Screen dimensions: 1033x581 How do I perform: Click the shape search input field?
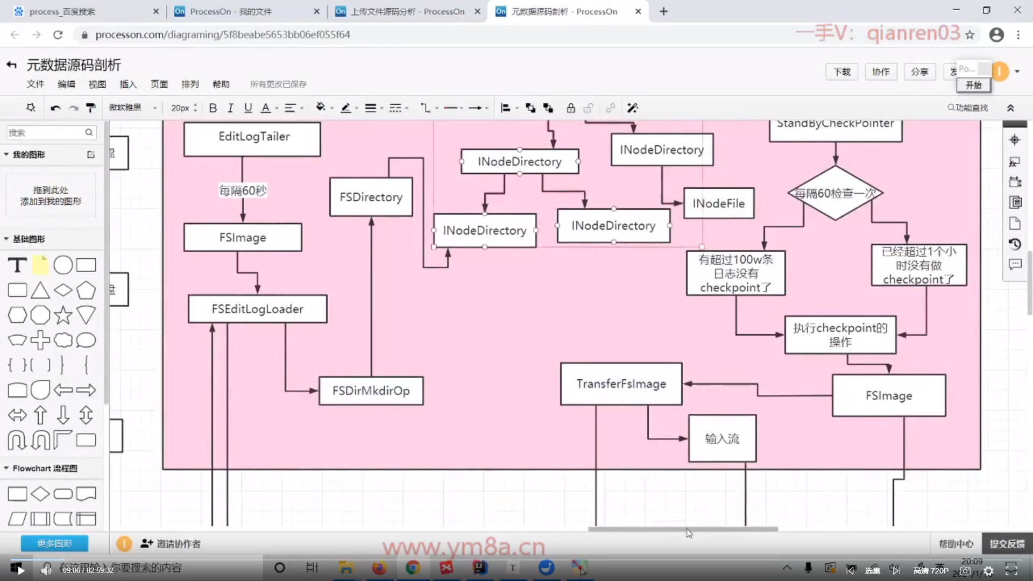click(51, 132)
